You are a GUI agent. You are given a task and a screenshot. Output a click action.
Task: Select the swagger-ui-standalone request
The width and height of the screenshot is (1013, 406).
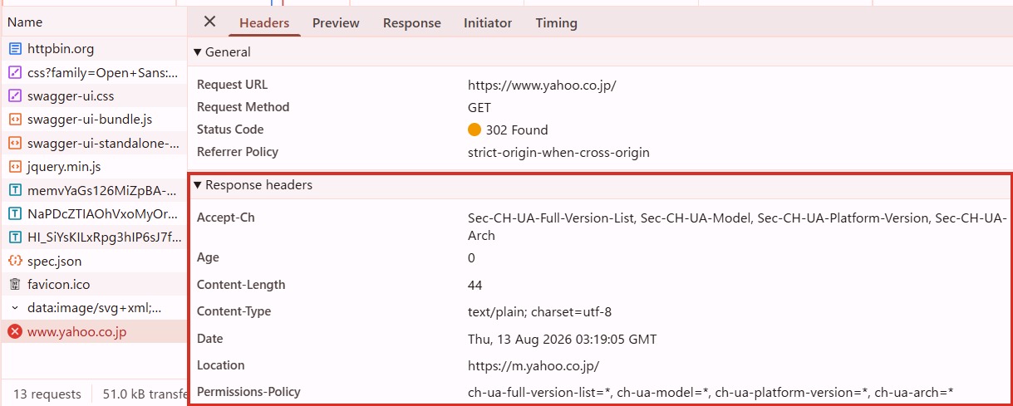(x=94, y=143)
